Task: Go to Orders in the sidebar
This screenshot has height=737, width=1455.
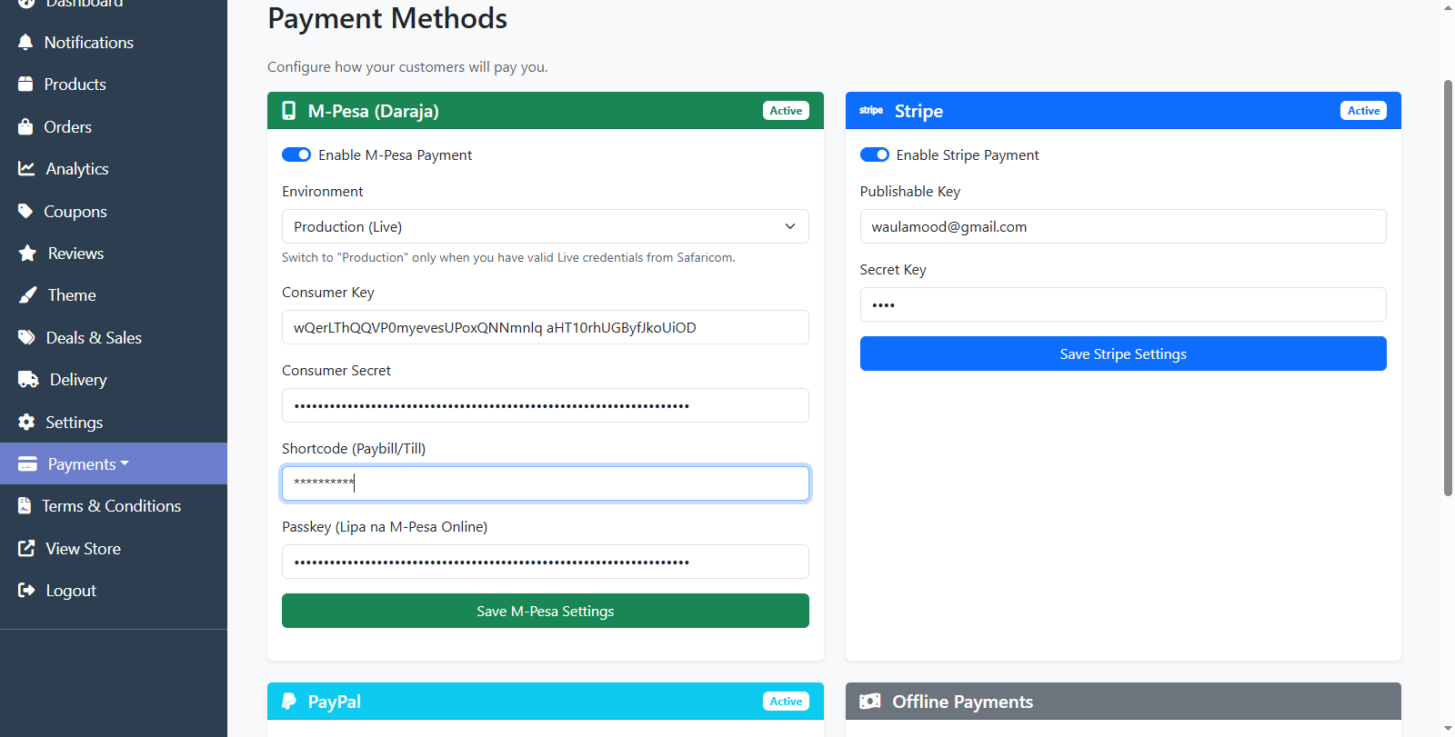Action: coord(67,127)
